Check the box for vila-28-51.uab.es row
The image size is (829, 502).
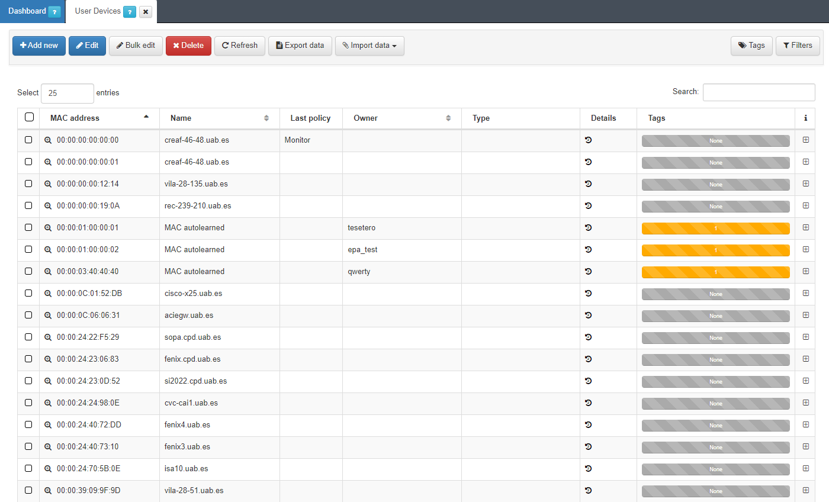pos(28,490)
